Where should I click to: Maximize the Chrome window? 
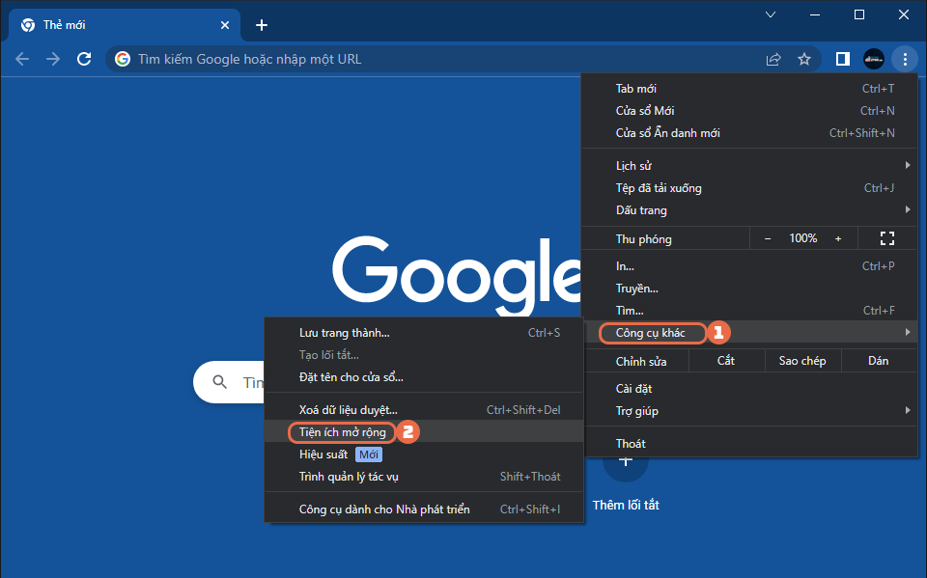[859, 14]
